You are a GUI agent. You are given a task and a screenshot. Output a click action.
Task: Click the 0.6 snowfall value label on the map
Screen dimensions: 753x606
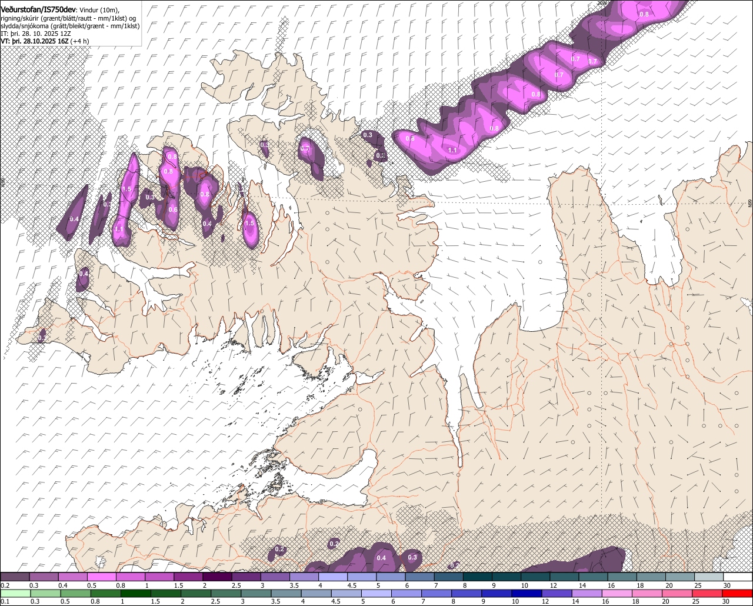pos(173,209)
